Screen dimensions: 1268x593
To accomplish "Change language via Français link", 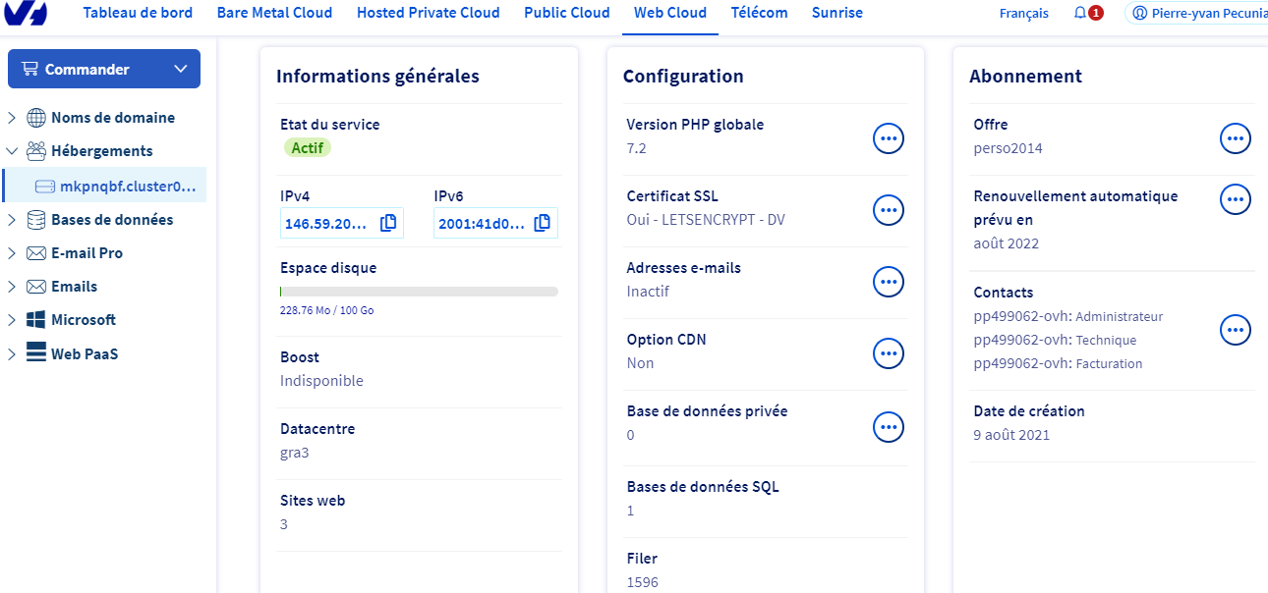I will [1023, 14].
